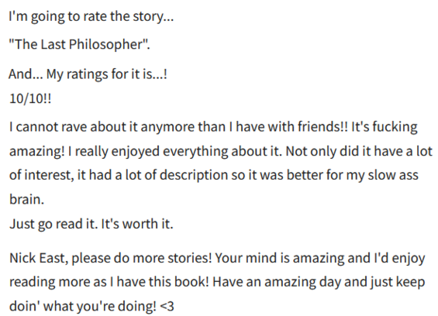Click the title "The Last Philosopher"

click(79, 44)
